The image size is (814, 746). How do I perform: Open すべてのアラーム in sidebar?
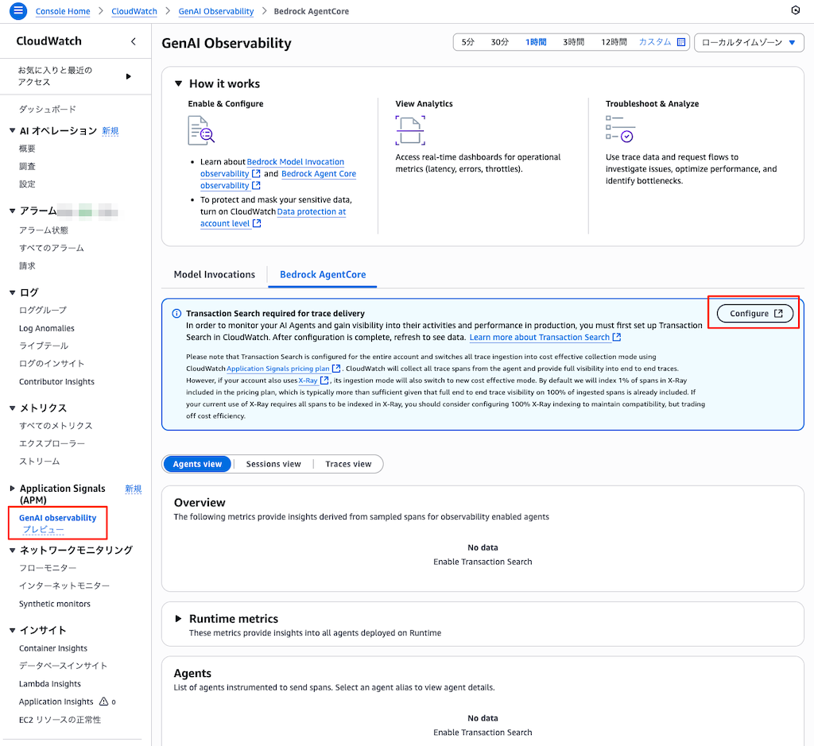click(x=52, y=248)
